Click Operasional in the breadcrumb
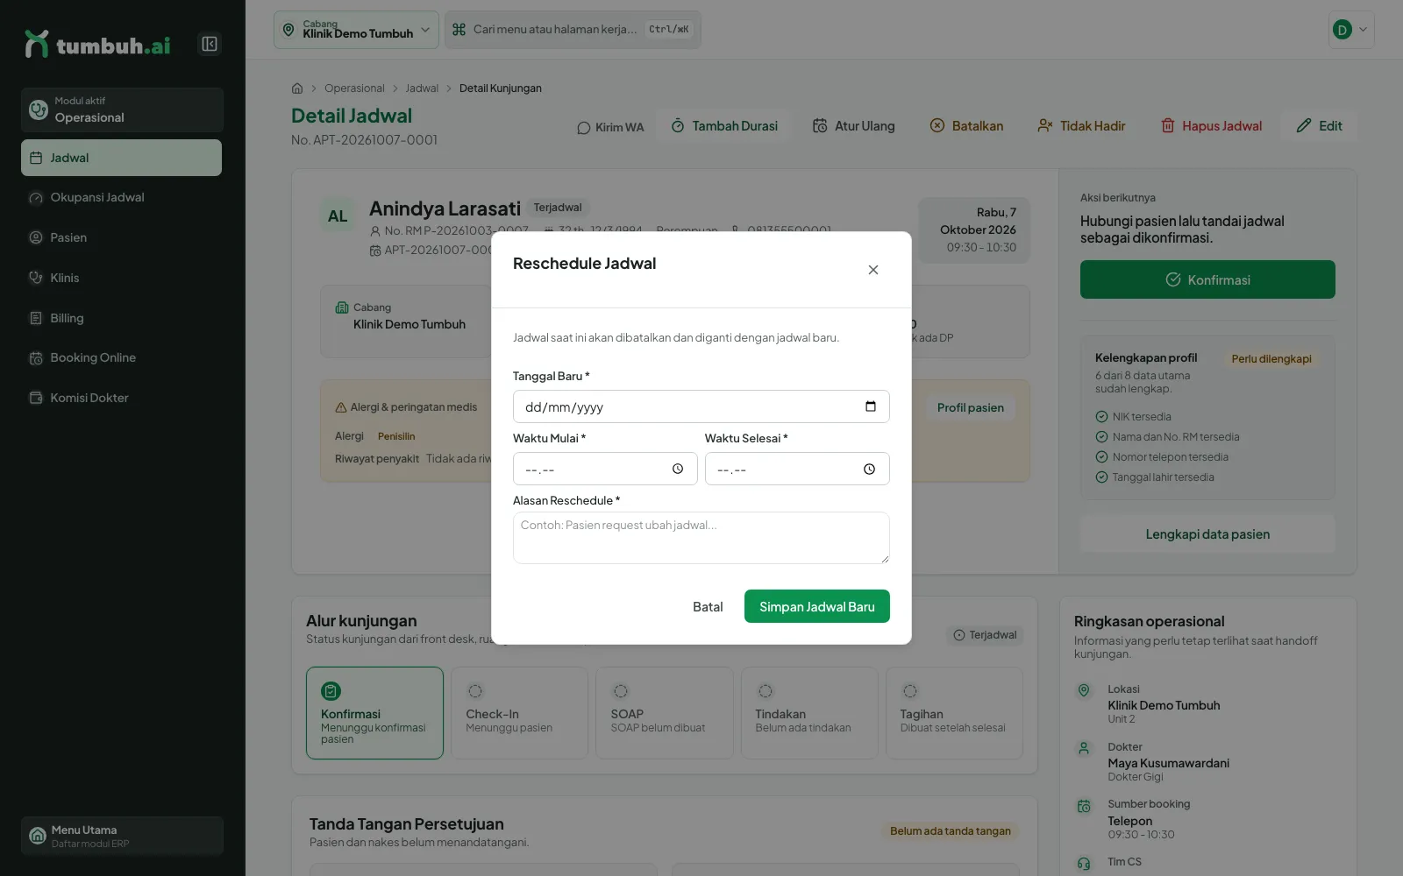 pyautogui.click(x=354, y=88)
